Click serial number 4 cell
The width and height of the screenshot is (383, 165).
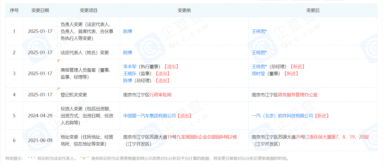pyautogui.click(x=14, y=95)
